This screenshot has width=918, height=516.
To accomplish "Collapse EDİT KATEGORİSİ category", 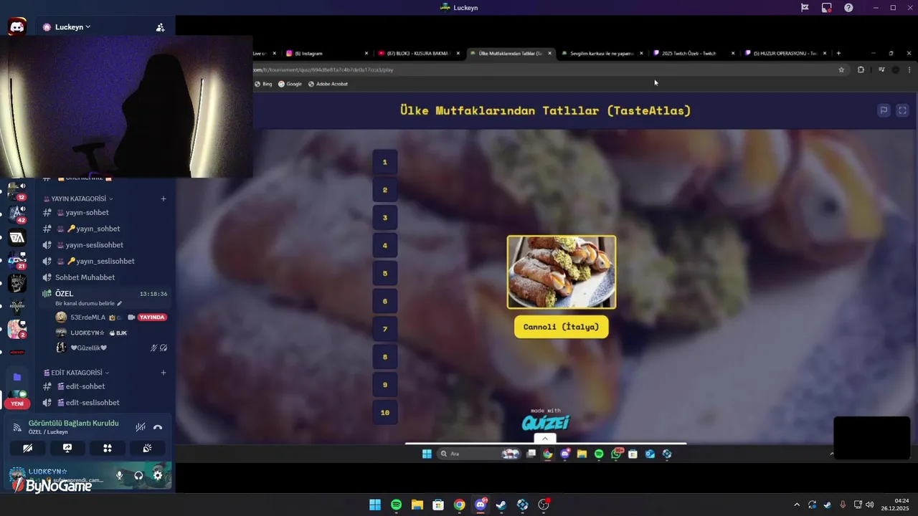I will tap(76, 373).
